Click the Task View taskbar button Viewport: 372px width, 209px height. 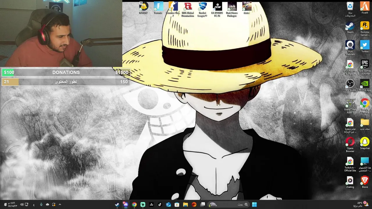click(203, 204)
